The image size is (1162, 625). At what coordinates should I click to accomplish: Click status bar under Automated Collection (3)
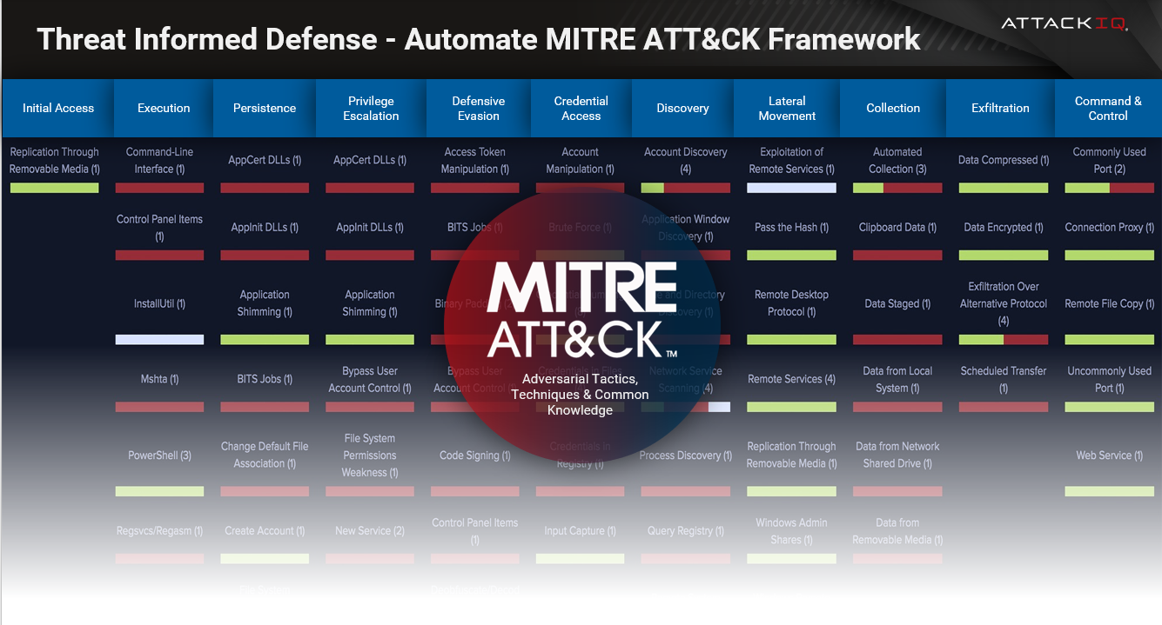coord(897,188)
